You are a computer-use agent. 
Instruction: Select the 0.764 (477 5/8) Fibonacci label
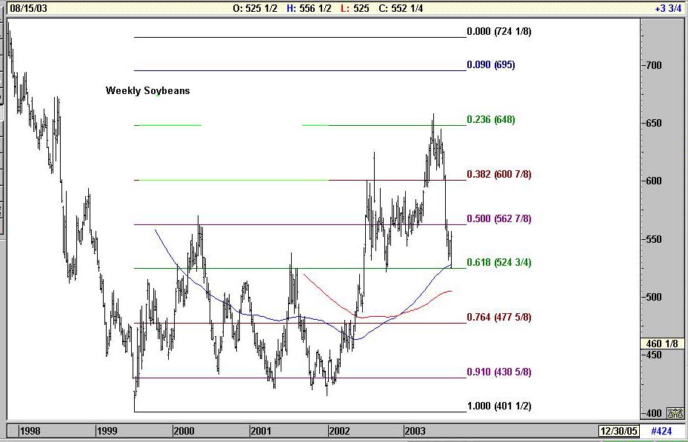[499, 318]
